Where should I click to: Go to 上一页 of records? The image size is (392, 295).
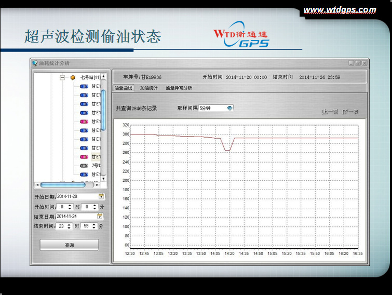click(330, 112)
